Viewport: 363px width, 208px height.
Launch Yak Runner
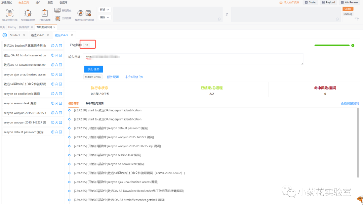point(349,2)
